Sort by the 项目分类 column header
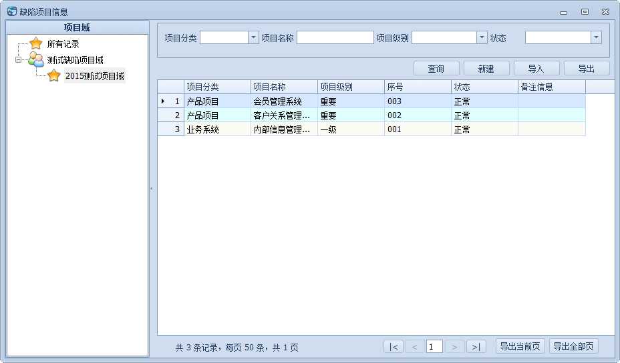The width and height of the screenshot is (620, 363). [x=218, y=87]
